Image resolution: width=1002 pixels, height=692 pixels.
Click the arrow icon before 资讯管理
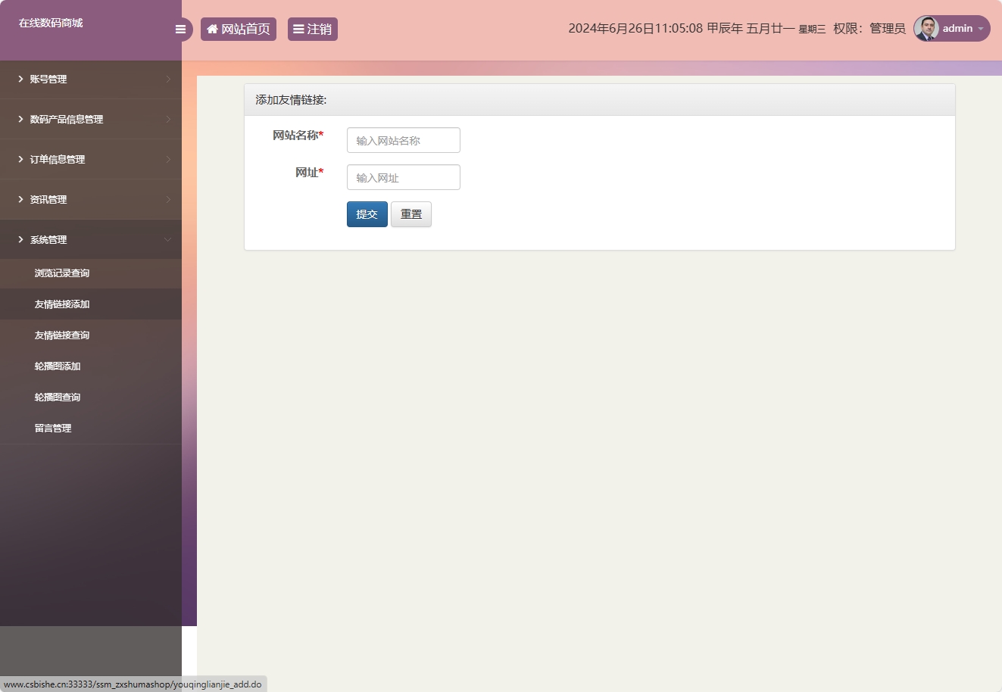coord(20,199)
